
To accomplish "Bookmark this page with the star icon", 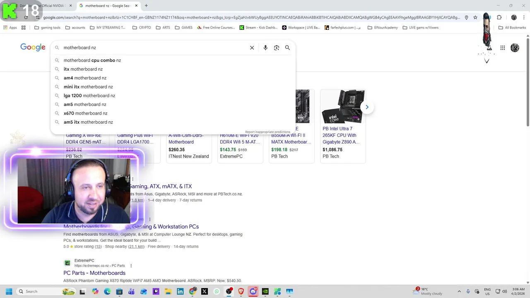I will [x=475, y=17].
